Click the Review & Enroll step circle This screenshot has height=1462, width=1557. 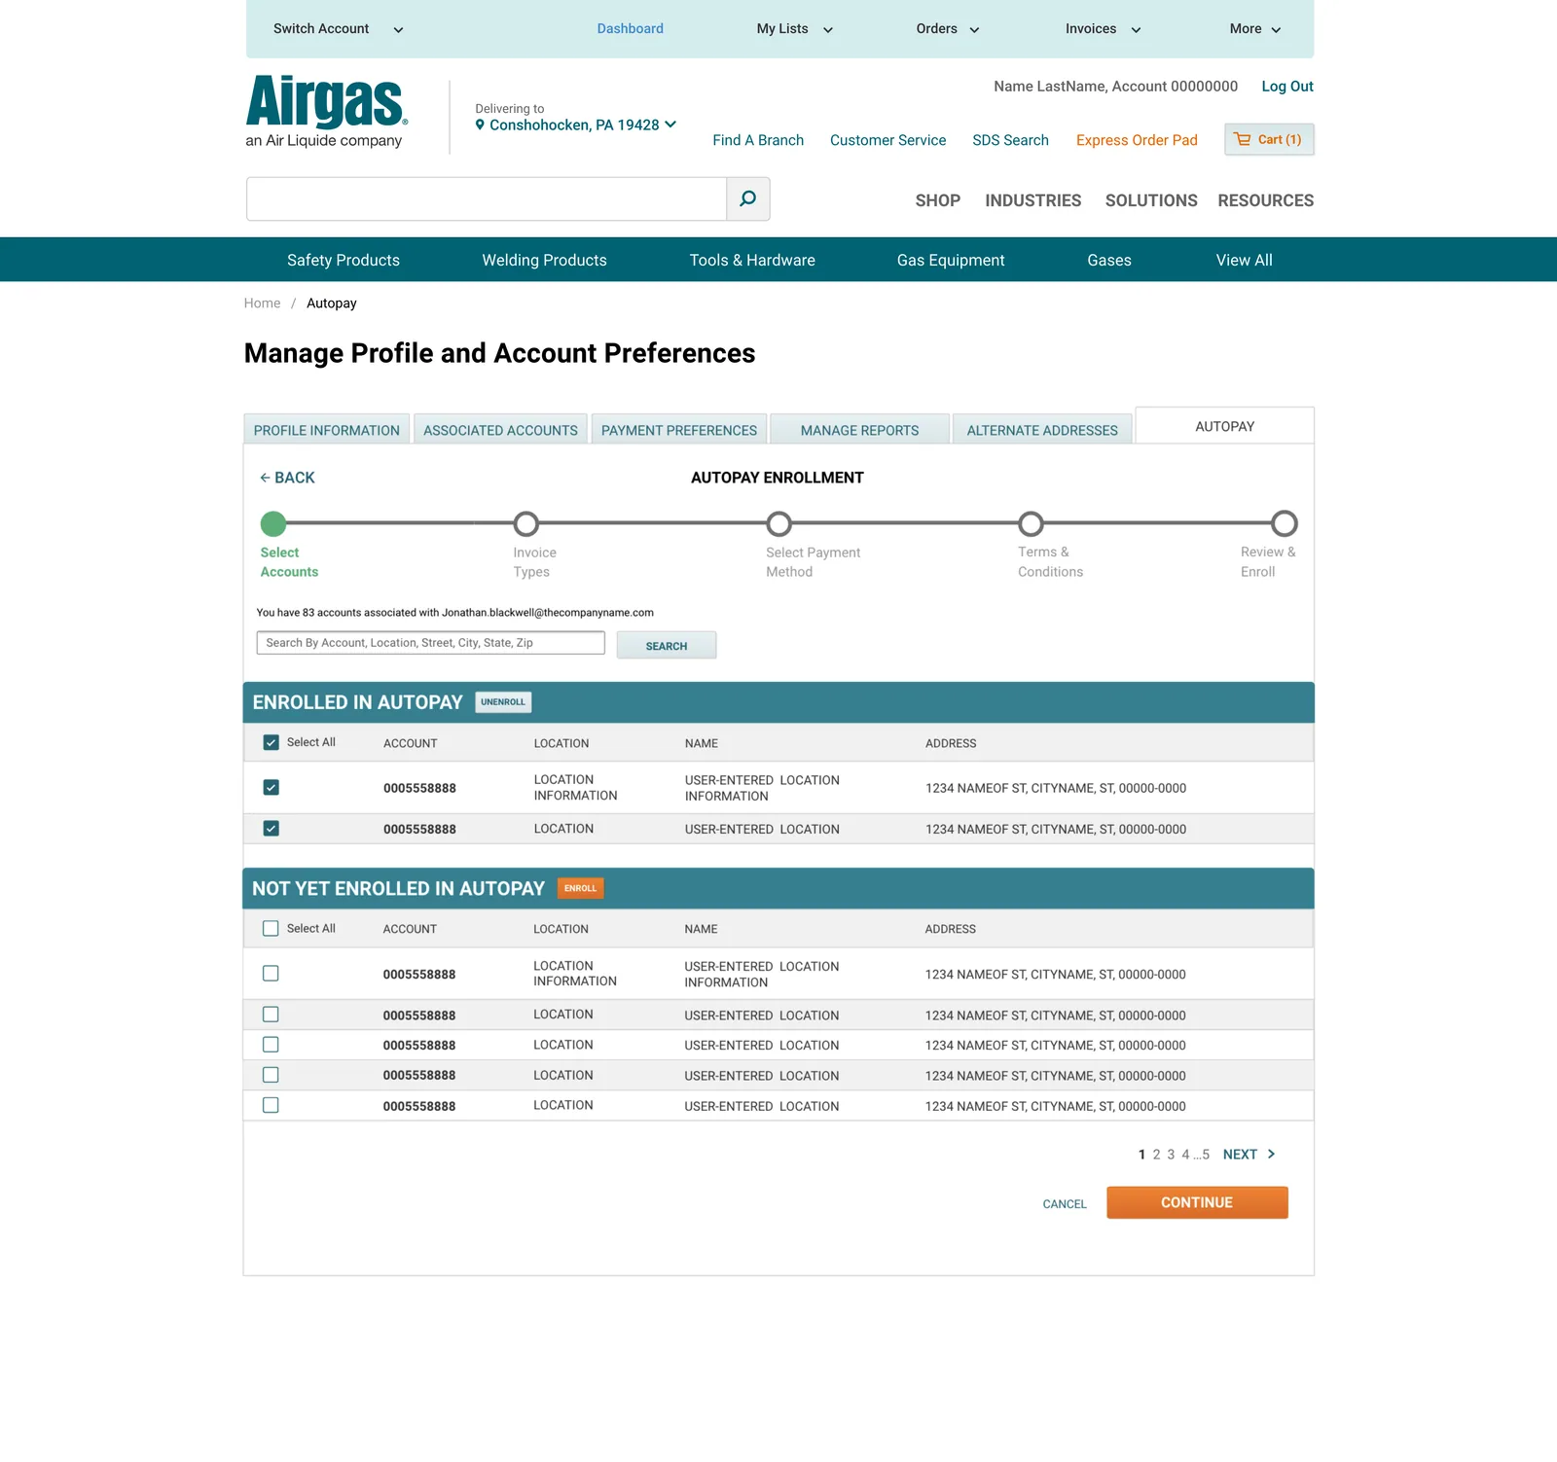(1285, 523)
